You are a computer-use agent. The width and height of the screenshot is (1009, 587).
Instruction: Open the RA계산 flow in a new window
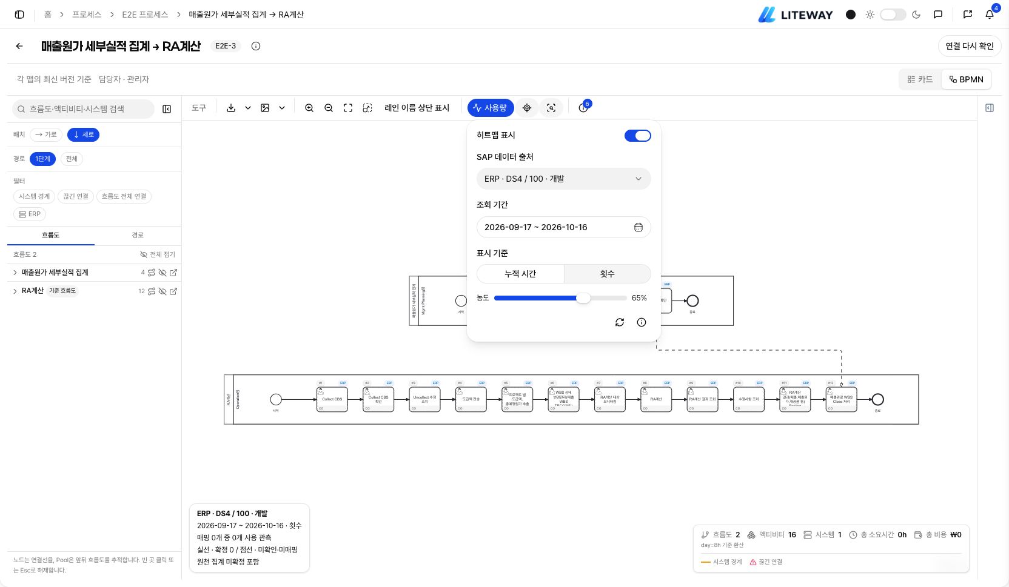point(173,291)
